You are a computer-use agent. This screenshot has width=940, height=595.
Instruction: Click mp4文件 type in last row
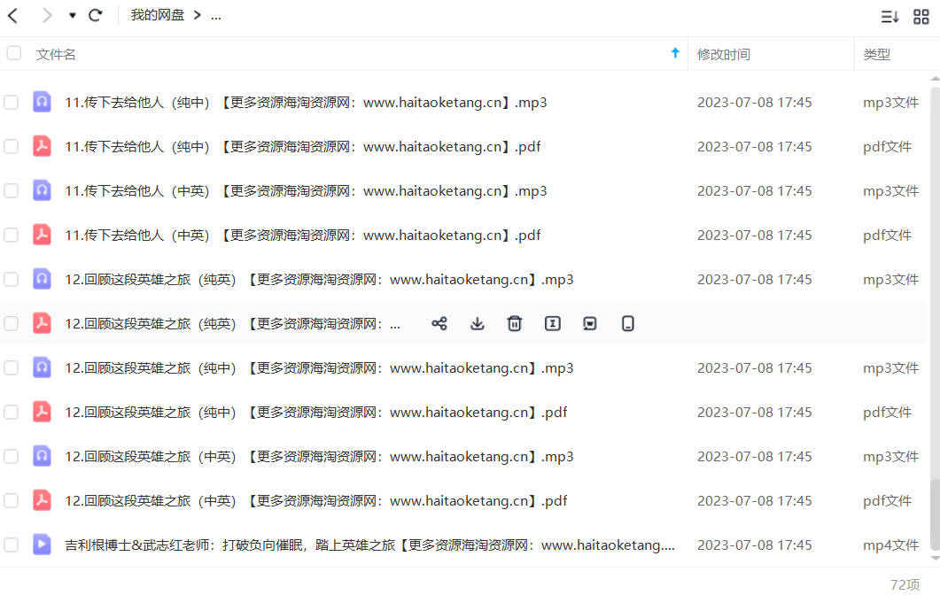(890, 545)
